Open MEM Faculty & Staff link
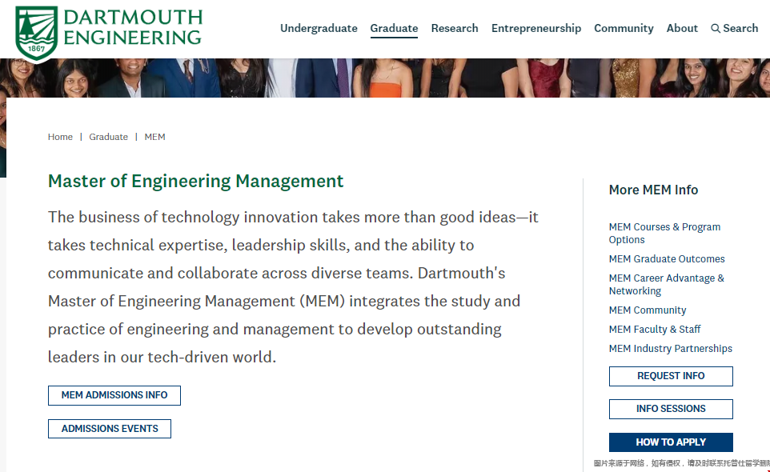This screenshot has height=472, width=770. click(655, 330)
